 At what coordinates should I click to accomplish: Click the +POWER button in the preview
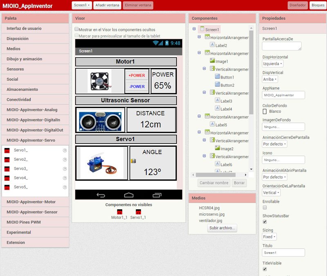pos(137,75)
